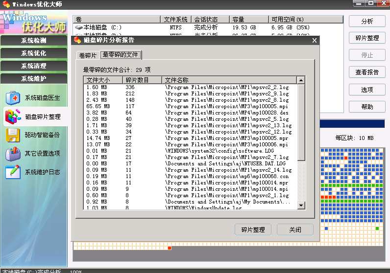Open 其它设置选项 toolbox icon
Screen dimensions: 390x273
(13, 154)
